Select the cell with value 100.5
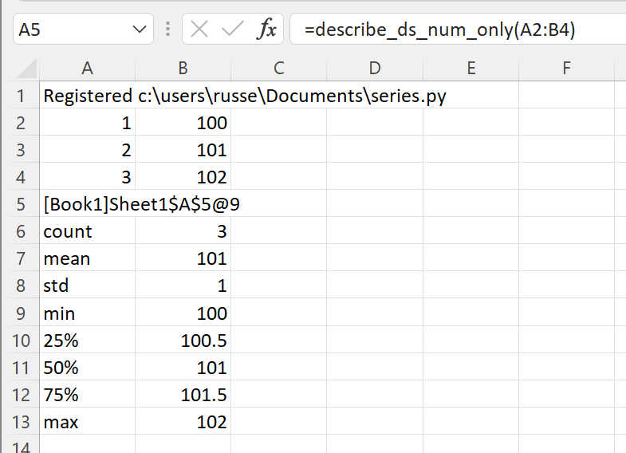This screenshot has width=626, height=453. 183,341
